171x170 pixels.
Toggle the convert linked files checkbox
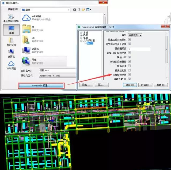click(129, 75)
